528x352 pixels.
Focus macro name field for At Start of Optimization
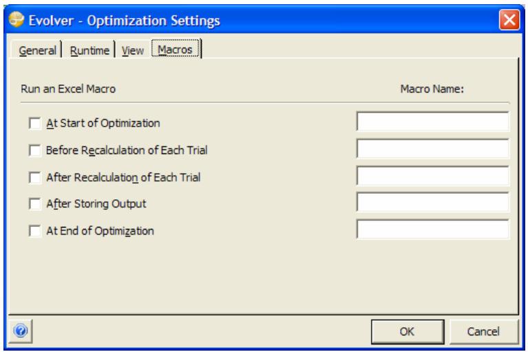point(433,122)
